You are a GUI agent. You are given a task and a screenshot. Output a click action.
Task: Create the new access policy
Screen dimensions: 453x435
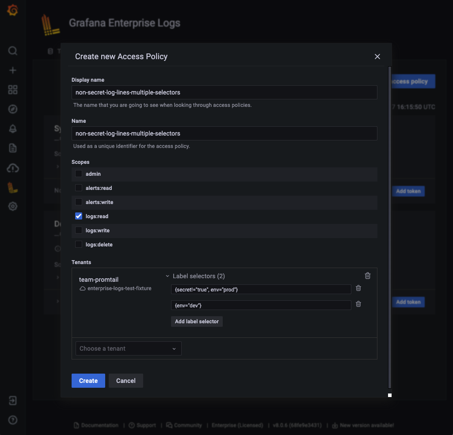(x=88, y=380)
